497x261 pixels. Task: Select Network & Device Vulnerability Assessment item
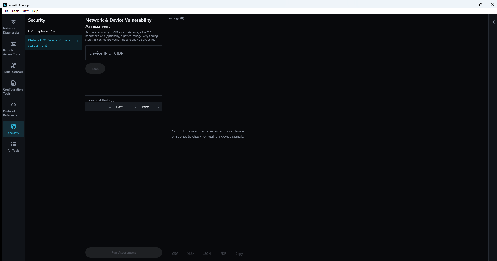point(54,43)
